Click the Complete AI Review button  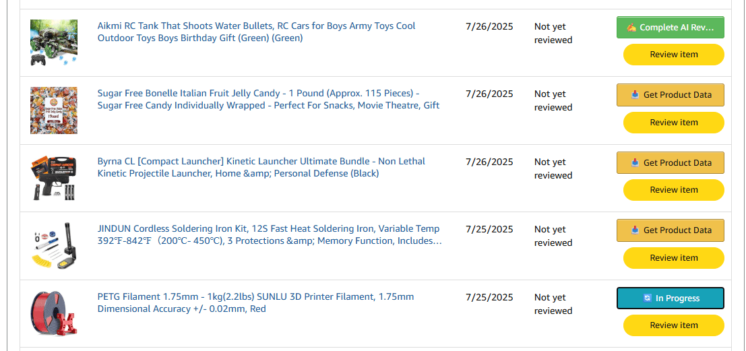click(x=670, y=28)
